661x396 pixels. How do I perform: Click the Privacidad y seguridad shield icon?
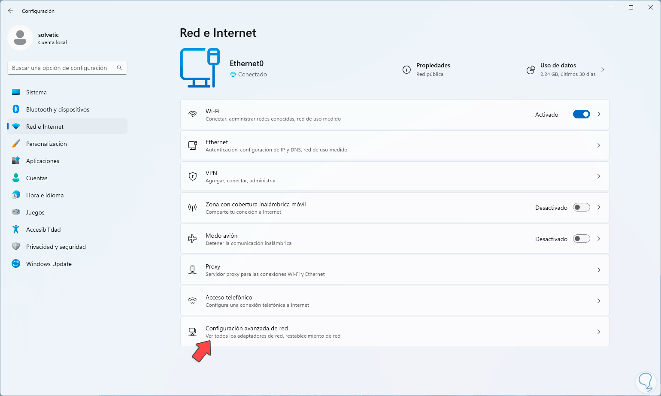click(x=16, y=247)
